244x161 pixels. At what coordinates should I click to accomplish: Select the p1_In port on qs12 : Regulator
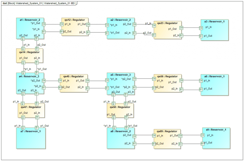pos(62,24)
